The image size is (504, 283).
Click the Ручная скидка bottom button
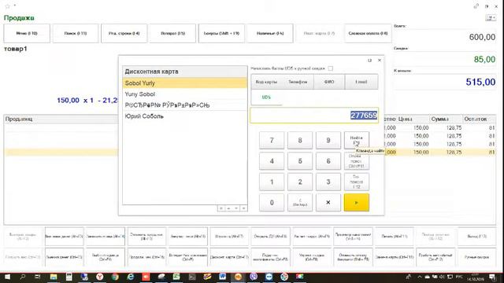[x=476, y=257]
